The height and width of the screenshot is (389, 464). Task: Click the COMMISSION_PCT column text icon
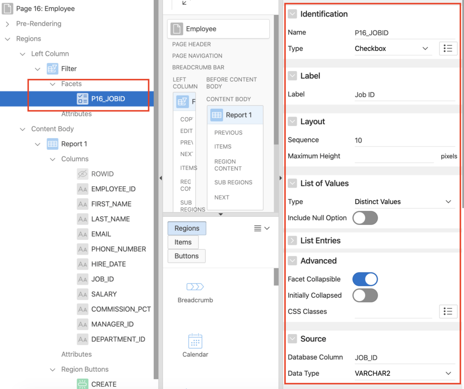[82, 309]
